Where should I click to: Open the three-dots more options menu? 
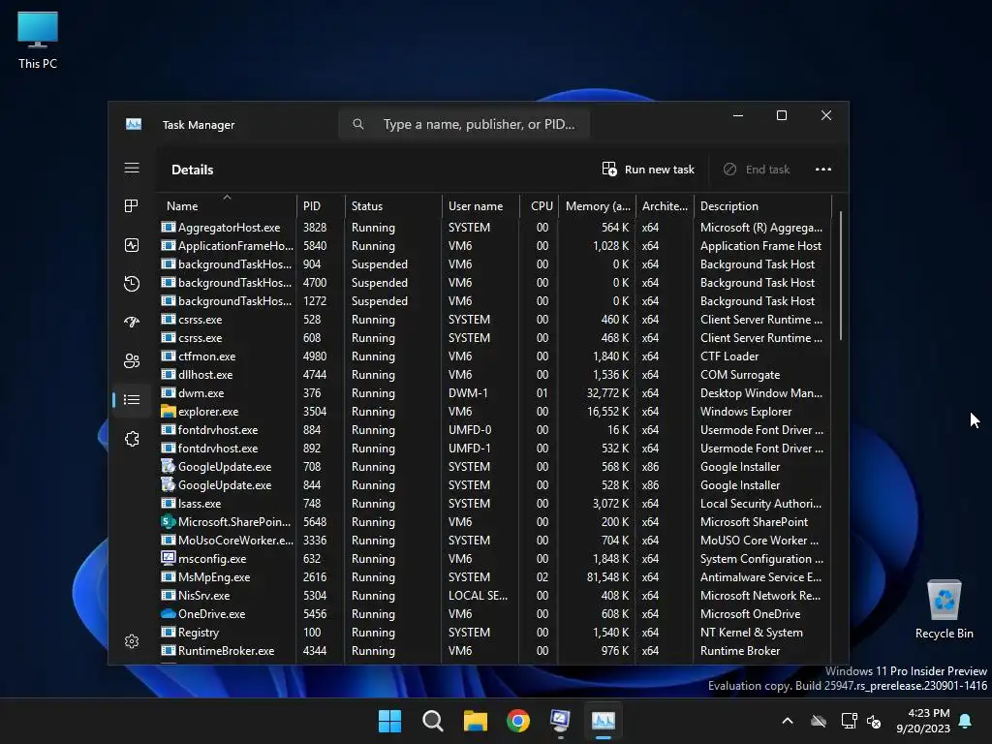[x=823, y=170]
